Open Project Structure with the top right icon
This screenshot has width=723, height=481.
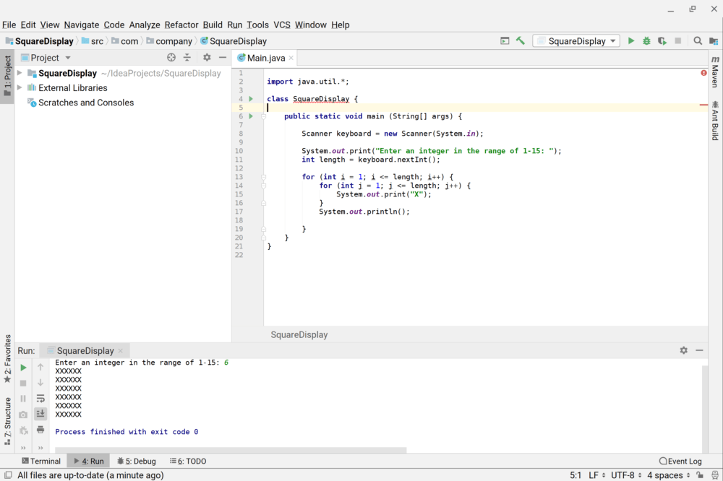714,41
